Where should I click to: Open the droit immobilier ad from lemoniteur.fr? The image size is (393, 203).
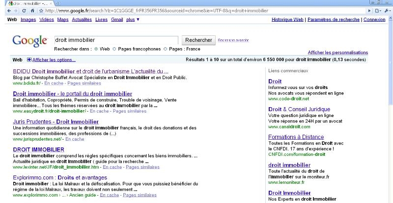point(289,165)
